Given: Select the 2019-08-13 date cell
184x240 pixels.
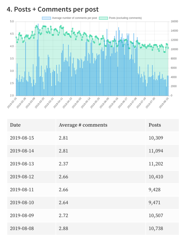Looking at the screenshot, I should click(22, 164).
